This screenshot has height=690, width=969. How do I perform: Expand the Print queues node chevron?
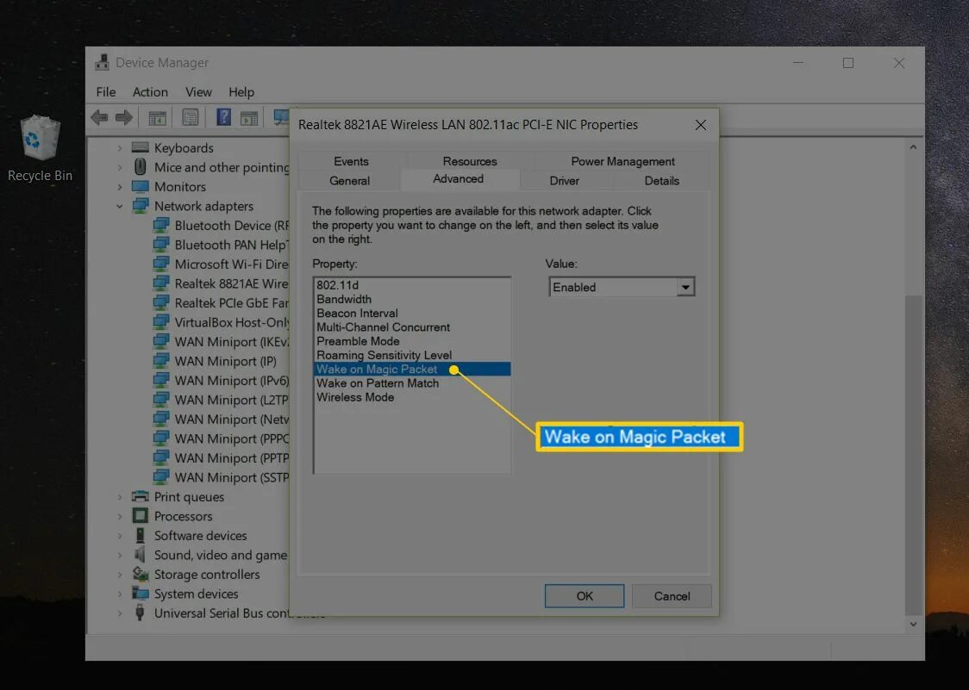(x=119, y=497)
